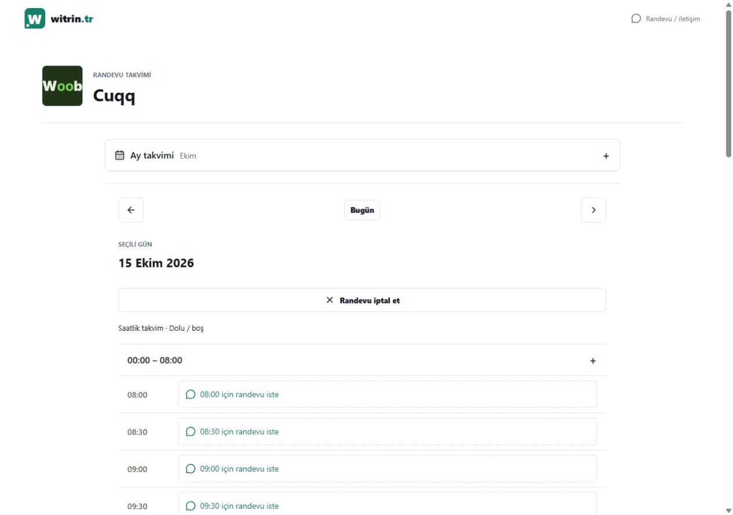Expand the Ay takvimi month calendar
The height and width of the screenshot is (515, 733).
coord(362,155)
